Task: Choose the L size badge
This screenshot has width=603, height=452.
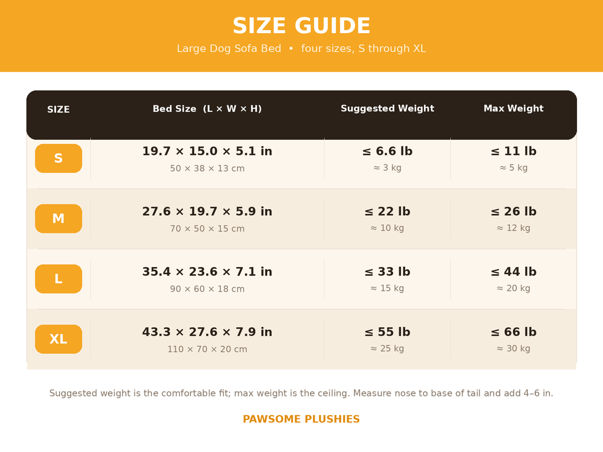Action: coord(58,279)
